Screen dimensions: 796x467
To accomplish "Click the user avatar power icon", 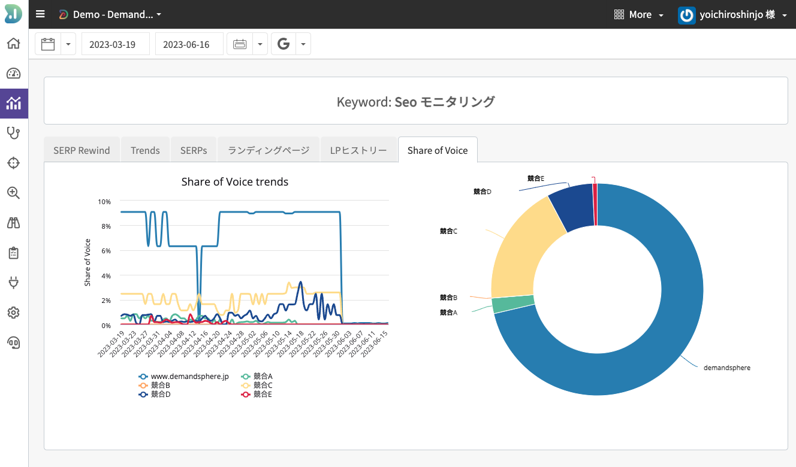I will pyautogui.click(x=686, y=15).
